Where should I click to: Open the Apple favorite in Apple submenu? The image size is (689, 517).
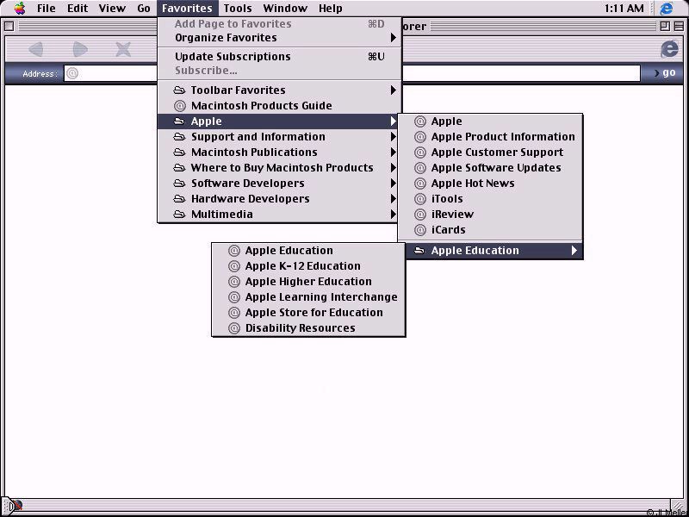[490, 121]
